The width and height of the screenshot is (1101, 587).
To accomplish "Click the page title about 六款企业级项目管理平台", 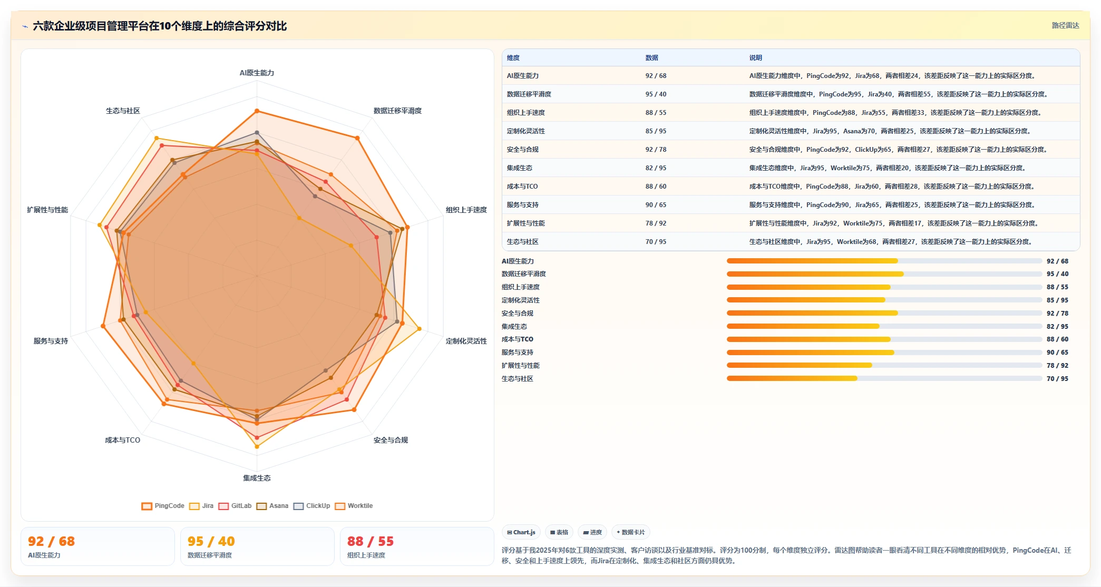I will click(x=160, y=26).
